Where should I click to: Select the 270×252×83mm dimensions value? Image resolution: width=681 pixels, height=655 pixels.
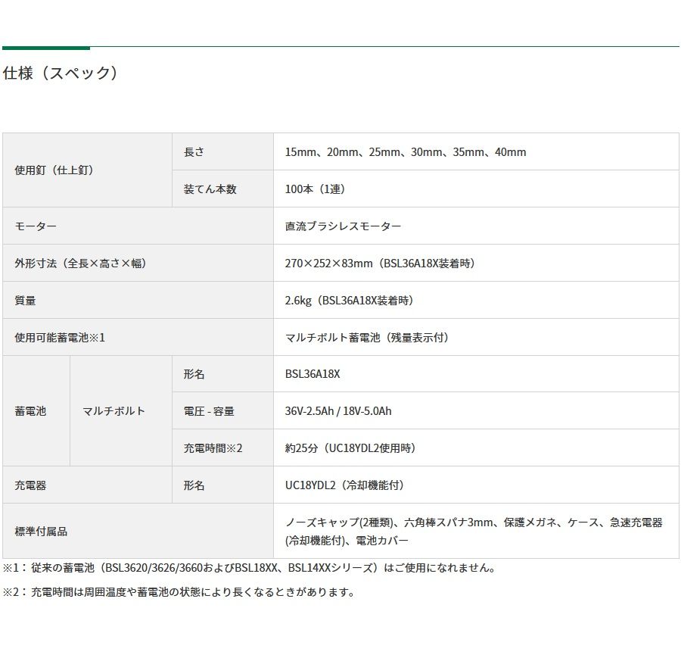[379, 264]
